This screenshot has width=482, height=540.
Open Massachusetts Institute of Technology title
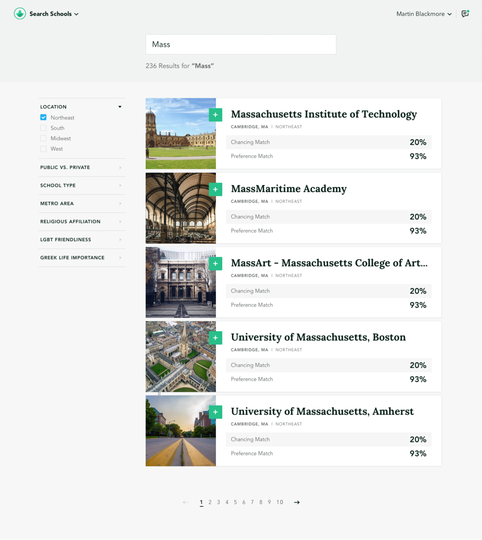(323, 114)
